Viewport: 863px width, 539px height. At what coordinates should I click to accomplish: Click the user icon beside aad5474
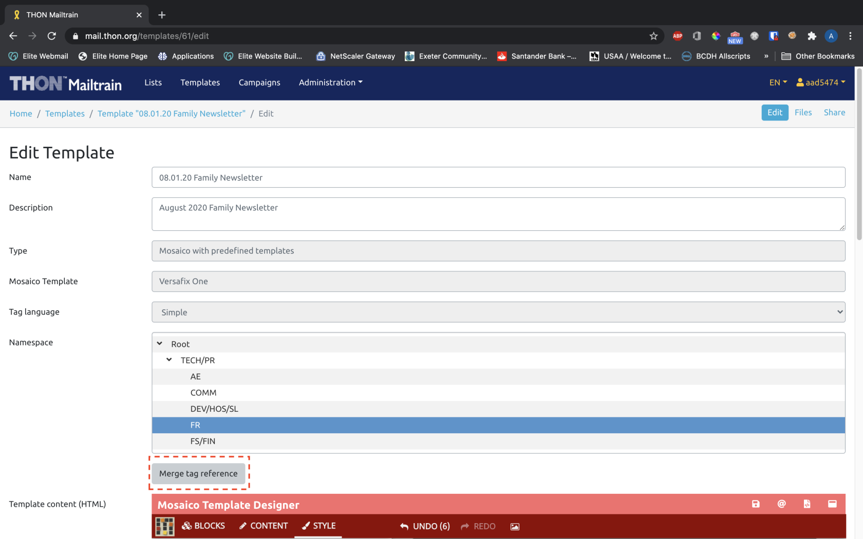pos(800,82)
